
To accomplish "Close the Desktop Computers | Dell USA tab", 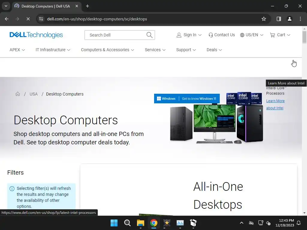I will [77, 6].
